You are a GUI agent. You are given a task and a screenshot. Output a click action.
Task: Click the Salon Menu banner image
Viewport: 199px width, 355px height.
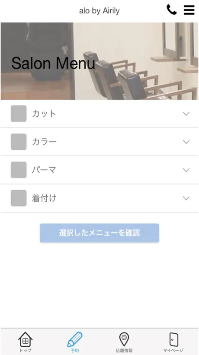pos(99,61)
